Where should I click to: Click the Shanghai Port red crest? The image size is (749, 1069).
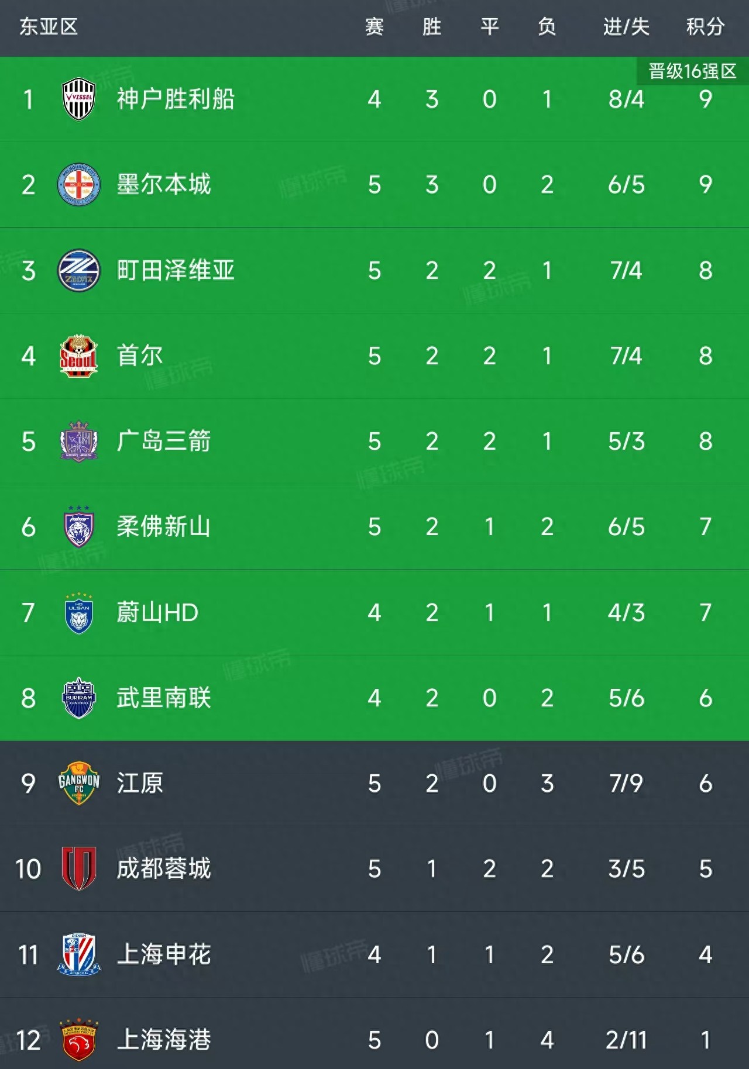(79, 1040)
